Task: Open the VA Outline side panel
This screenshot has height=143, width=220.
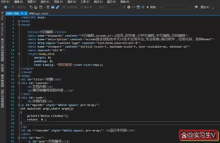Action: pos(2,29)
